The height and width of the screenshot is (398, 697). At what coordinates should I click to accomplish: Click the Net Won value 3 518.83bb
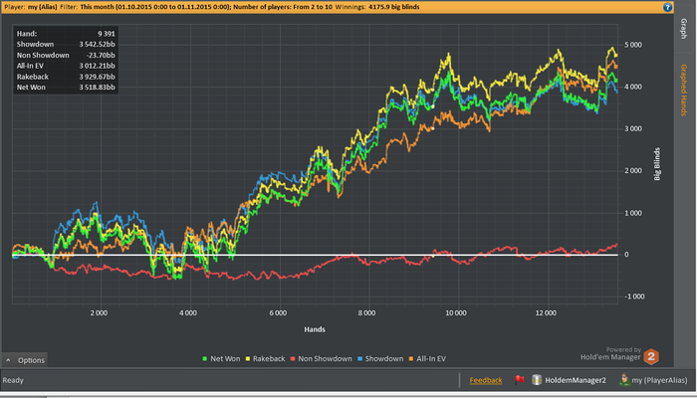[x=97, y=88]
